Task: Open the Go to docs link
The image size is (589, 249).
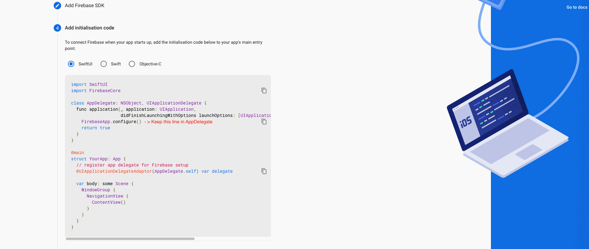Action: (577, 7)
